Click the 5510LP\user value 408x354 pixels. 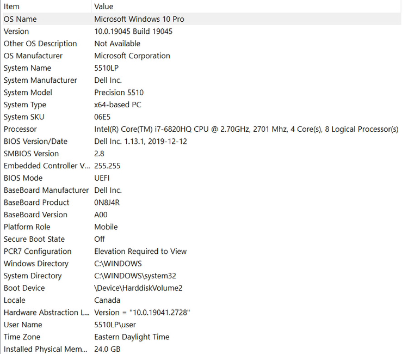pyautogui.click(x=115, y=325)
